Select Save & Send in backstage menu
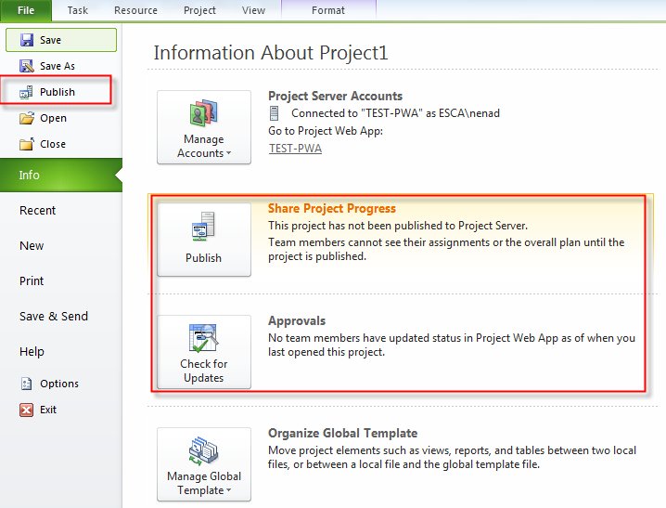 pos(54,317)
